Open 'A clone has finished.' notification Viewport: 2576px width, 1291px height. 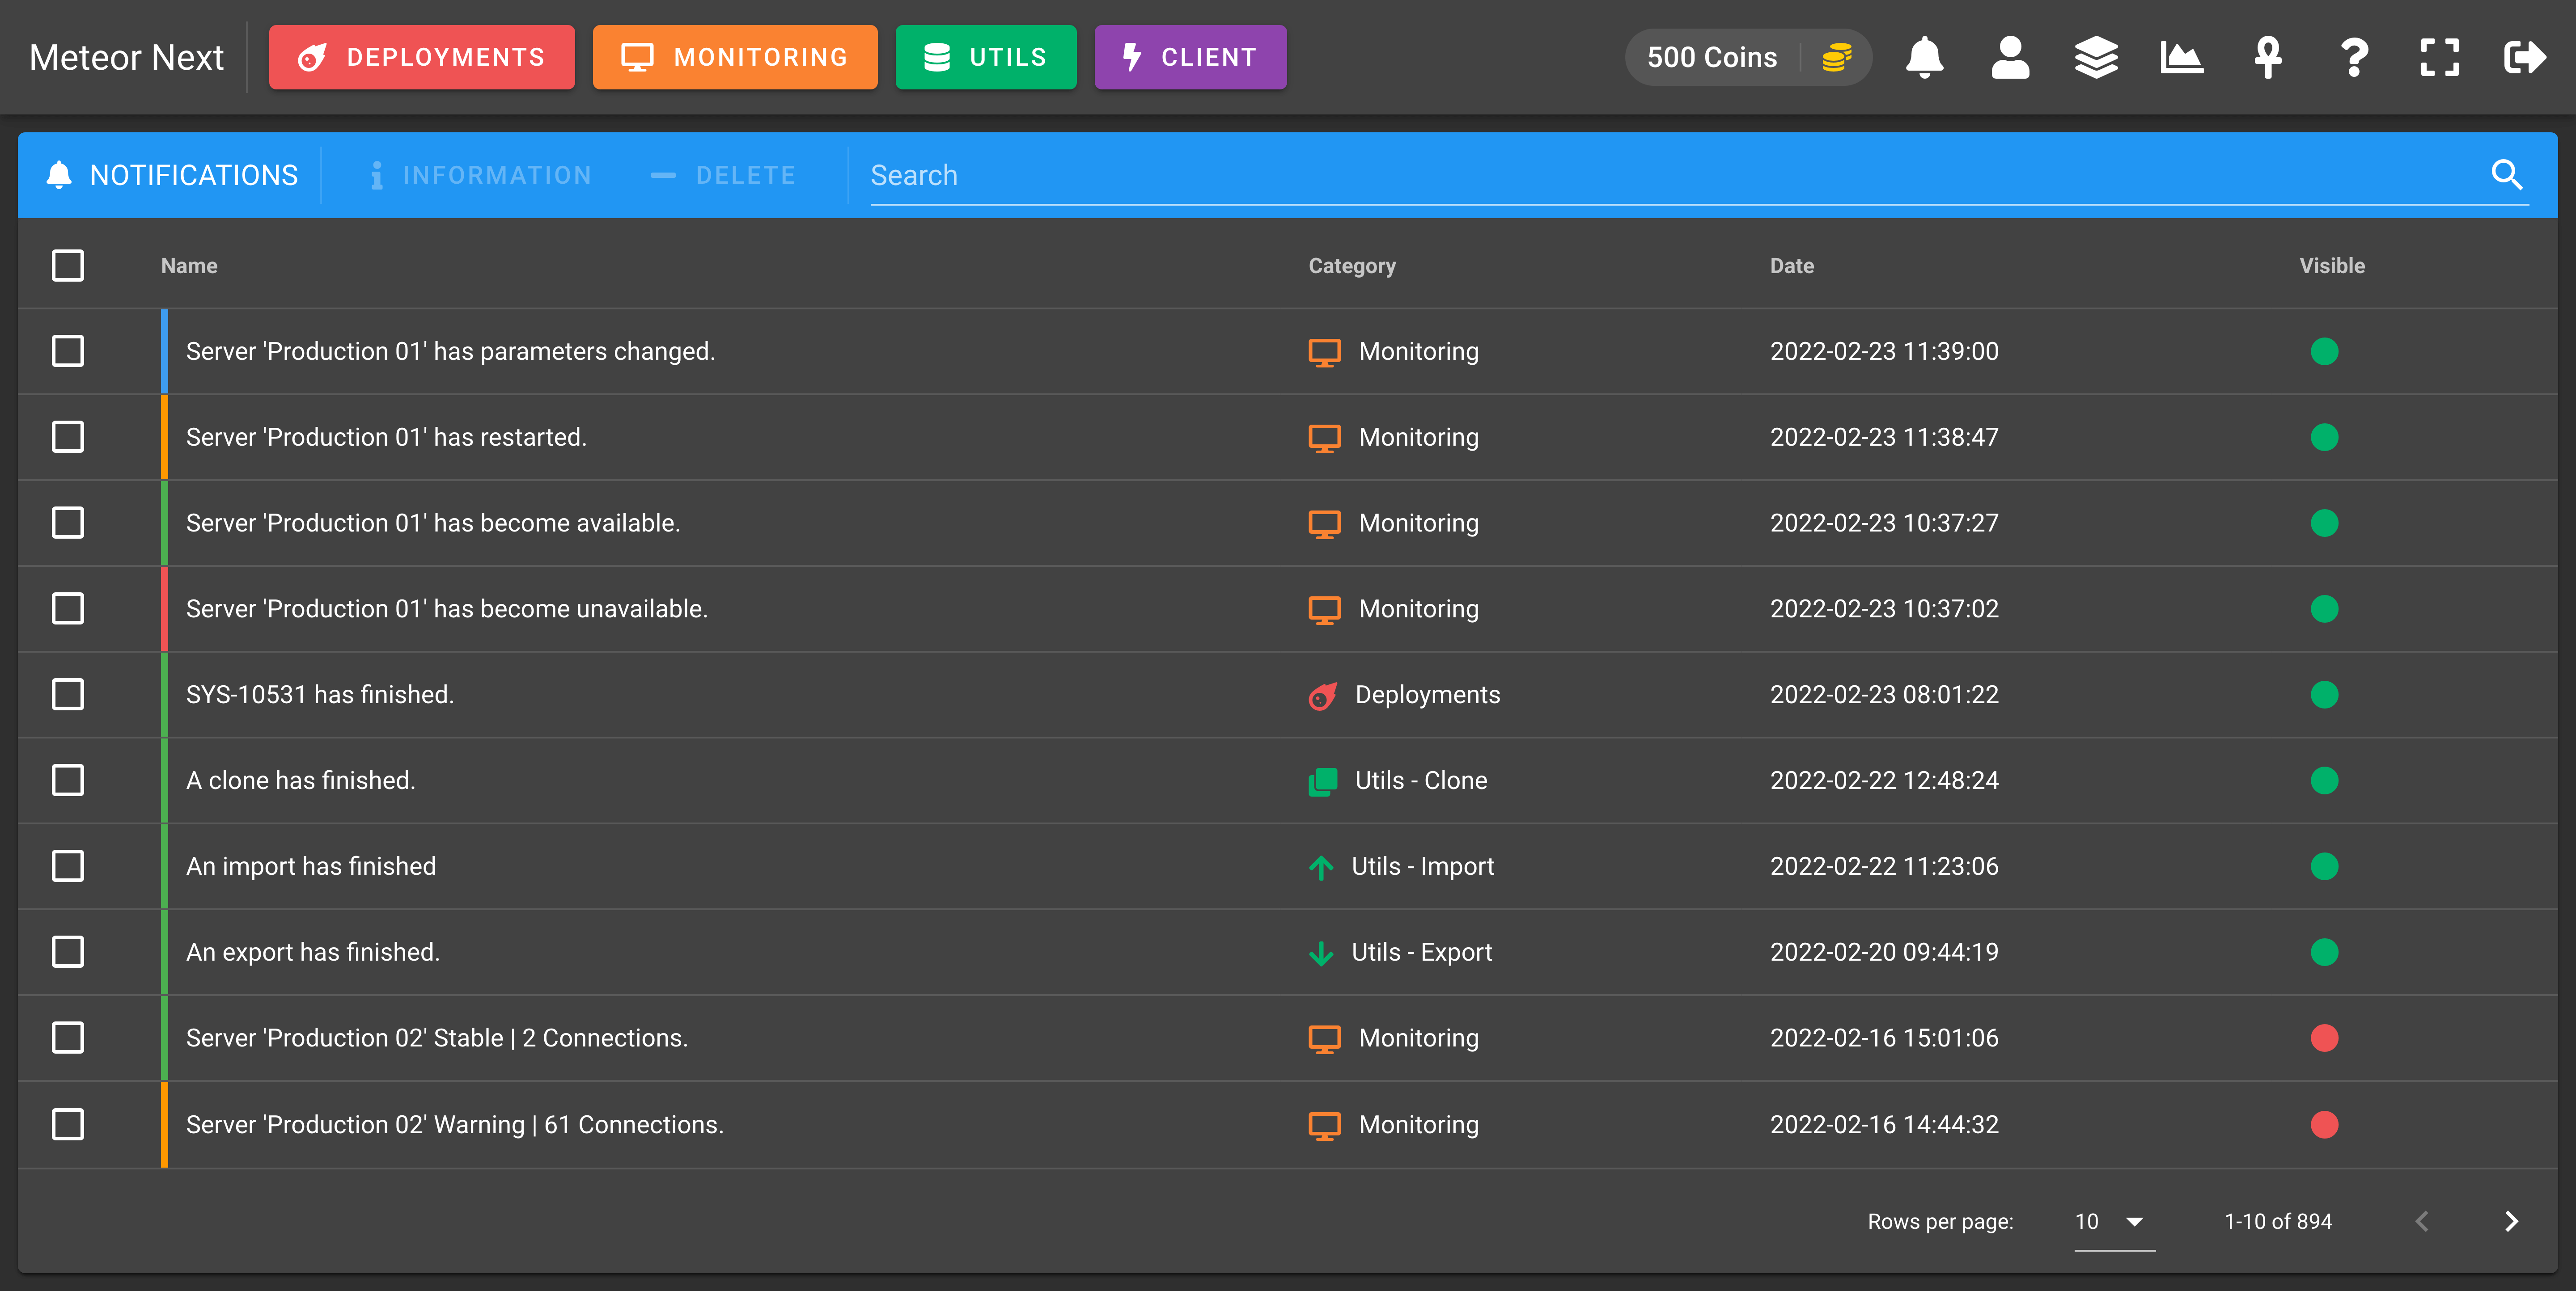(300, 781)
